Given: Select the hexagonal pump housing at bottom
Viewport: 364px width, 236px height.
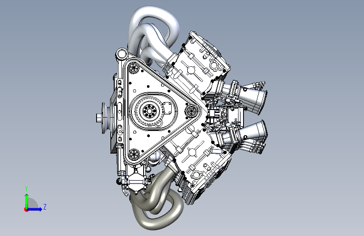Looking at the screenshot, I should point(136,182).
